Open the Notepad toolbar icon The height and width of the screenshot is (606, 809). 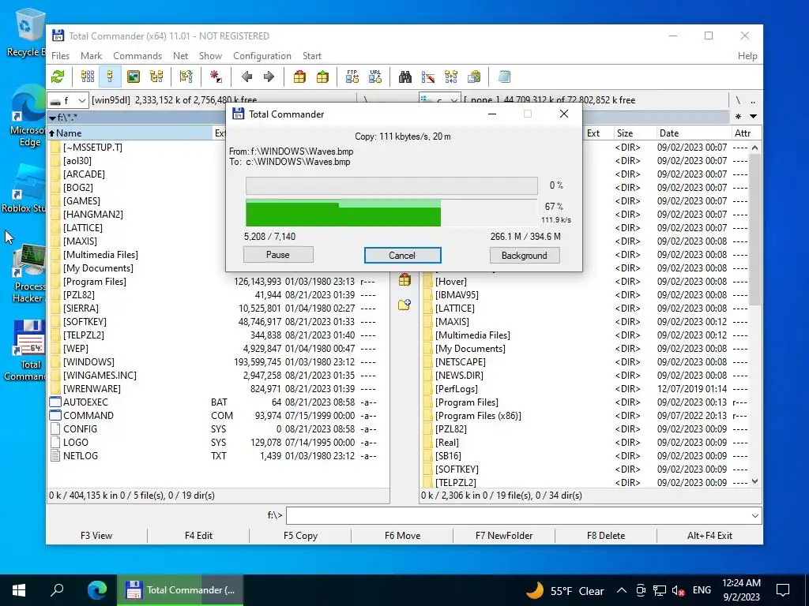(504, 77)
